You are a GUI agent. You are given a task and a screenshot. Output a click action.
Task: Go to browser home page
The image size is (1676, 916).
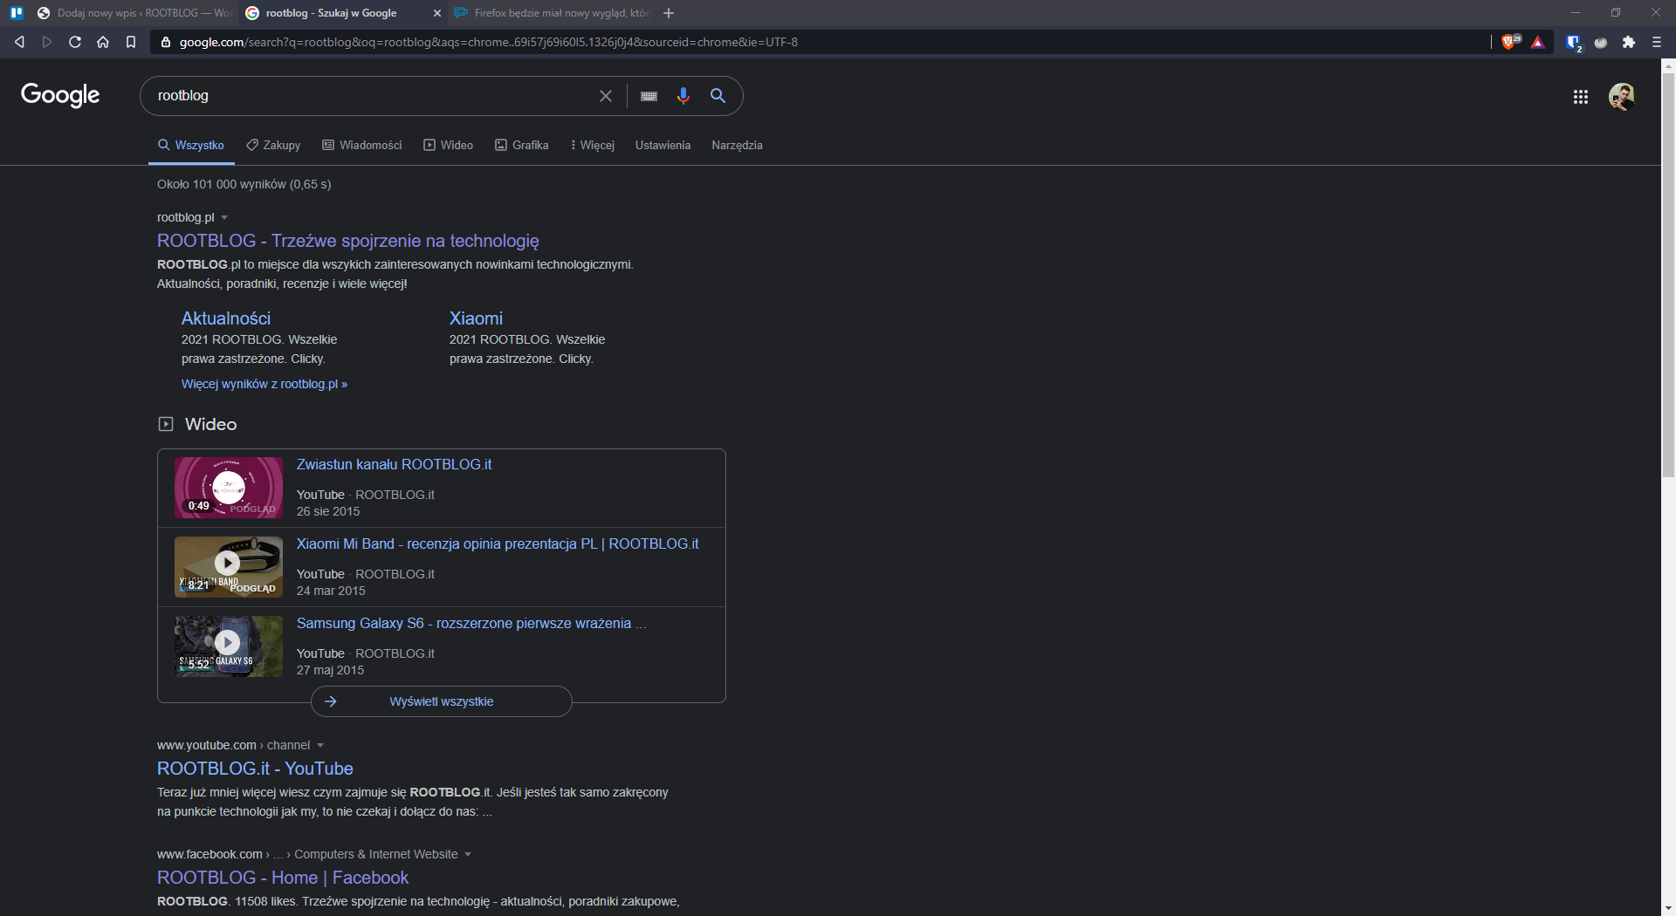tap(103, 42)
